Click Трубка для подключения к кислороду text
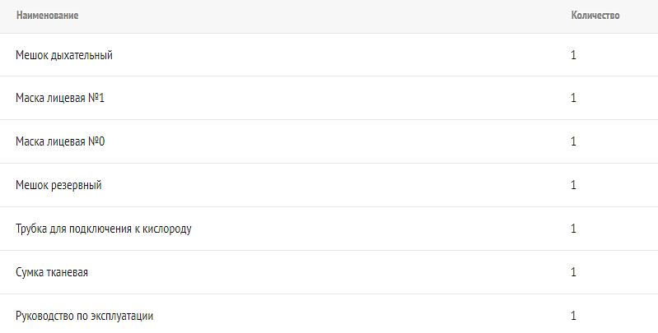658x333 pixels. pyautogui.click(x=103, y=229)
